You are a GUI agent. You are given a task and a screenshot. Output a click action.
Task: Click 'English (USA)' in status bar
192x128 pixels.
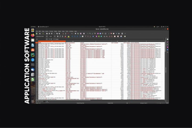110,103
